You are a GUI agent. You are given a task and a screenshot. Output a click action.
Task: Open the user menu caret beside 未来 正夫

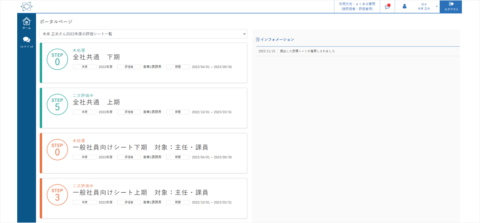[437, 6]
